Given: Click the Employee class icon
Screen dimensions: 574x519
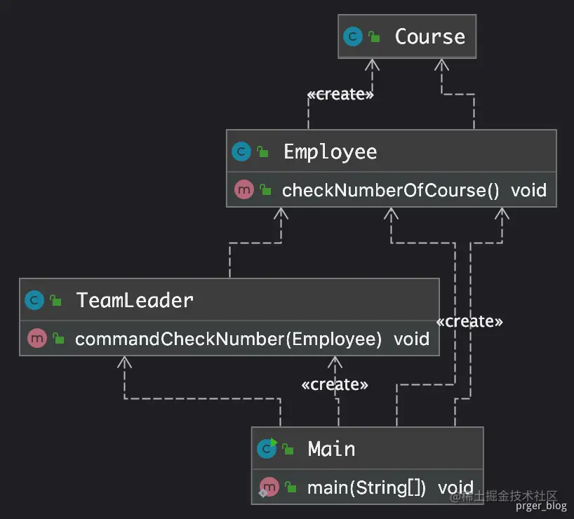Looking at the screenshot, I should (x=241, y=151).
